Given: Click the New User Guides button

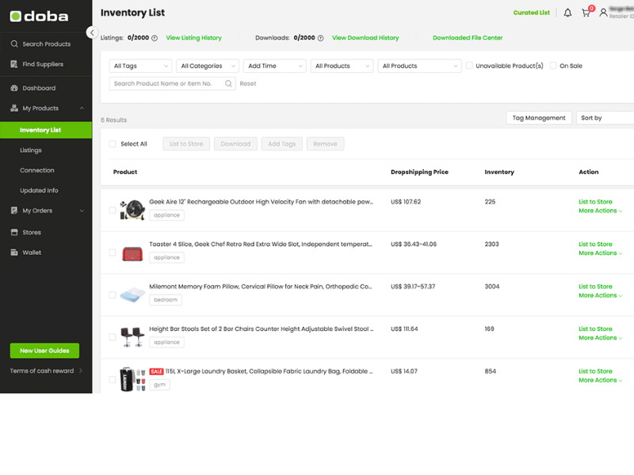Looking at the screenshot, I should [x=44, y=351].
